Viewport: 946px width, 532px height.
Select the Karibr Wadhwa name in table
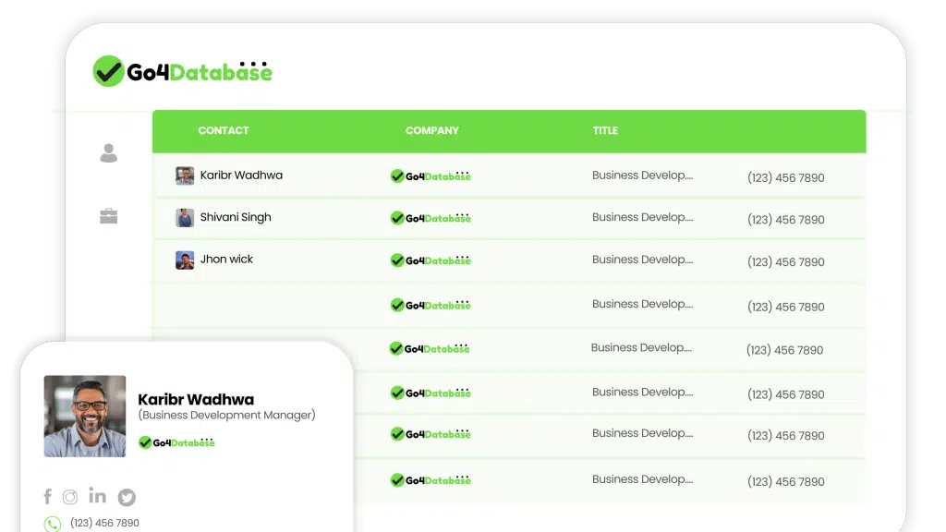pyautogui.click(x=241, y=175)
